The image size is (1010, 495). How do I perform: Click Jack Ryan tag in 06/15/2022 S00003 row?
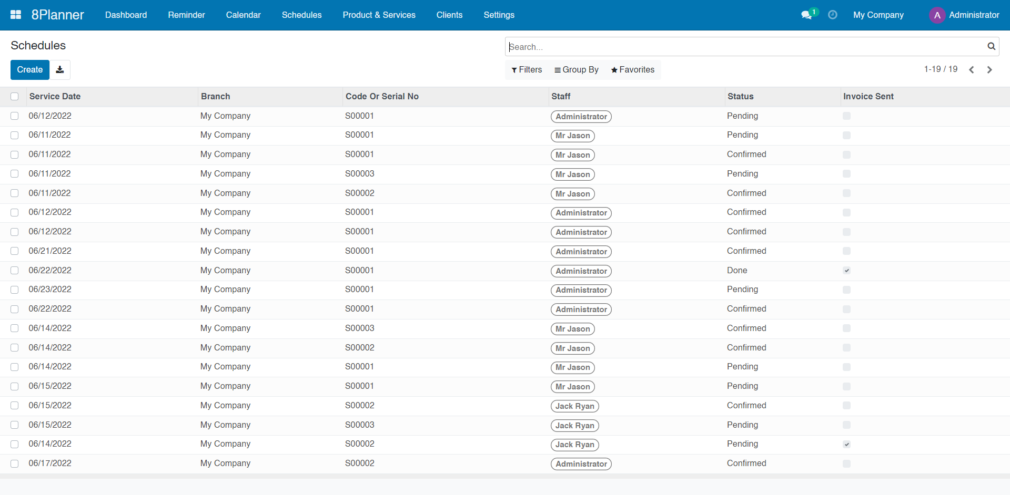tap(575, 426)
